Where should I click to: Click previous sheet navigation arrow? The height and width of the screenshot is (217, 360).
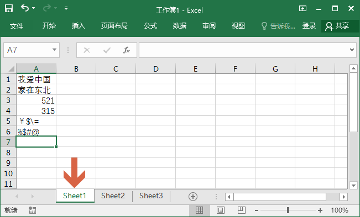[x=17, y=197]
